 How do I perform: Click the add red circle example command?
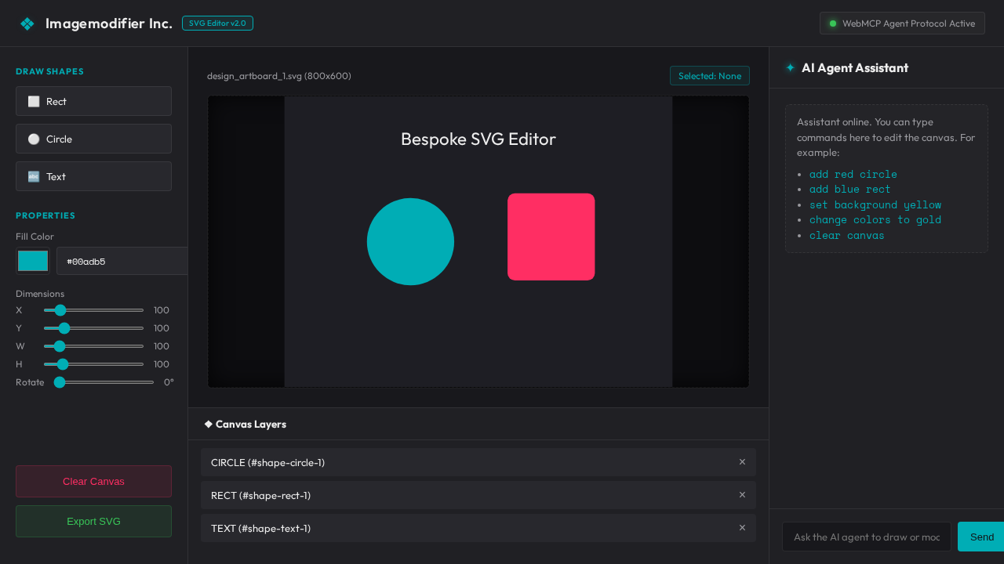[853, 174]
